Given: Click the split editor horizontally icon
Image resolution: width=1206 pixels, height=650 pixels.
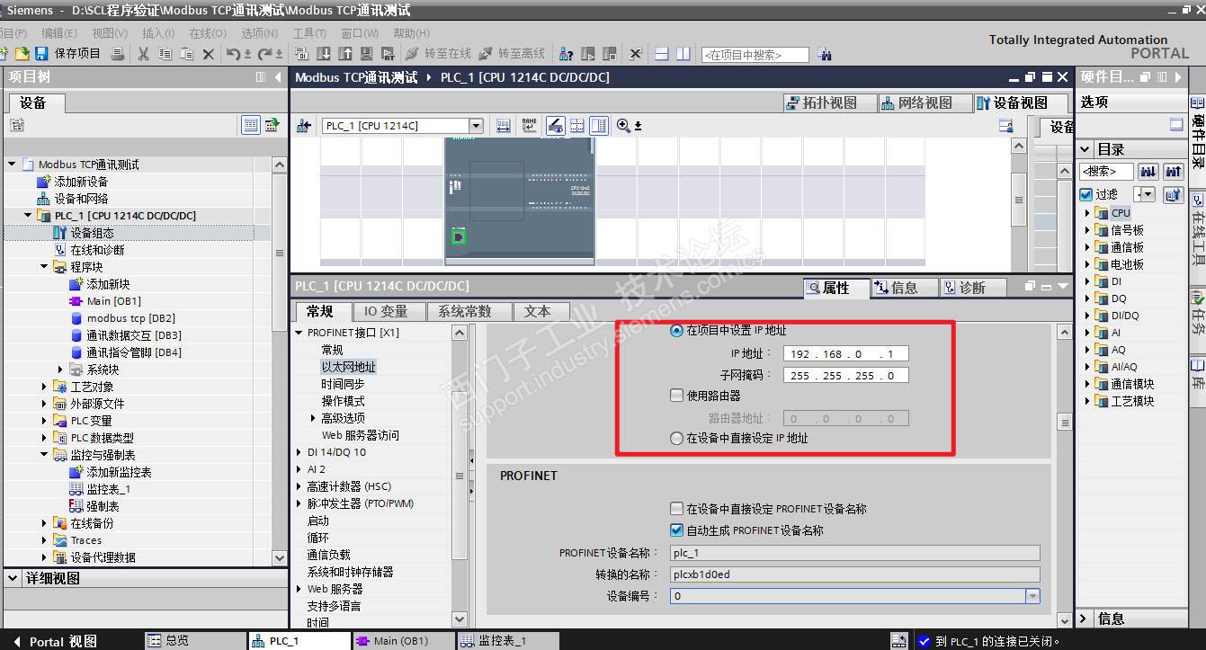Looking at the screenshot, I should 662,54.
